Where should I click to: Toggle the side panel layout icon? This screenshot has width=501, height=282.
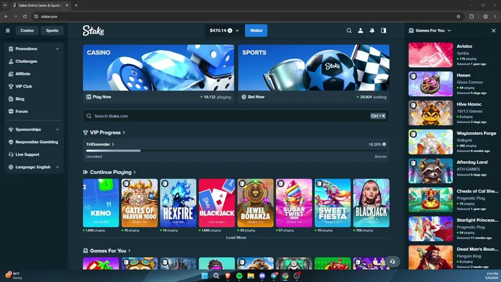(x=384, y=31)
